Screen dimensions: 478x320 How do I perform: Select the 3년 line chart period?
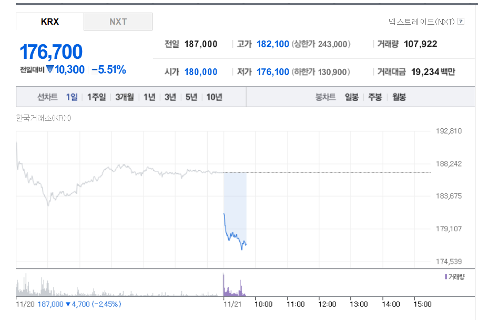click(x=170, y=97)
